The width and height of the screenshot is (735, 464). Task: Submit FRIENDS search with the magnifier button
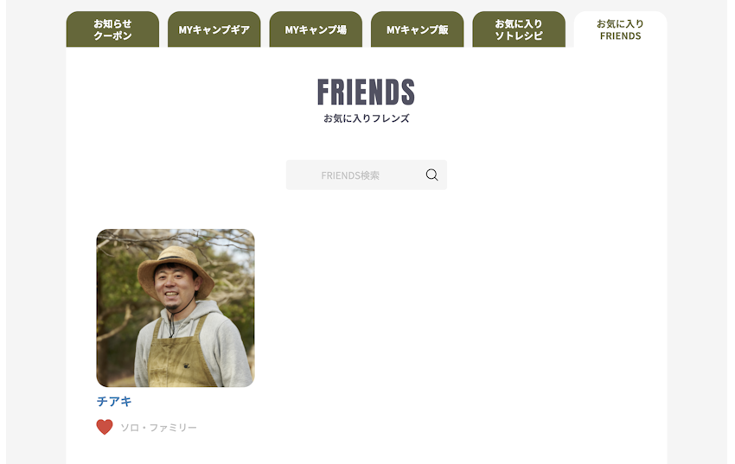point(431,175)
